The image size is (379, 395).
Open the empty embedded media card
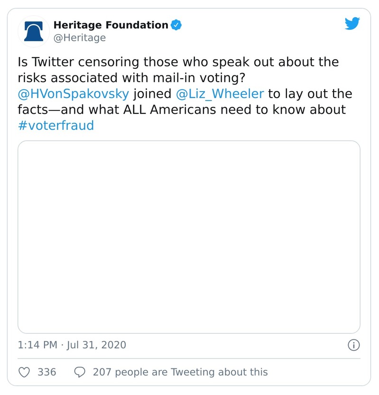point(189,237)
